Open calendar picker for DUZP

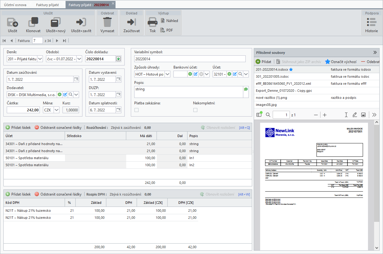click(118, 95)
